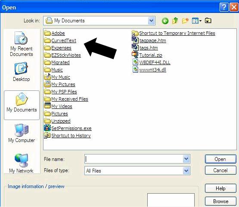Select Desktop in places sidebar

tap(22, 72)
